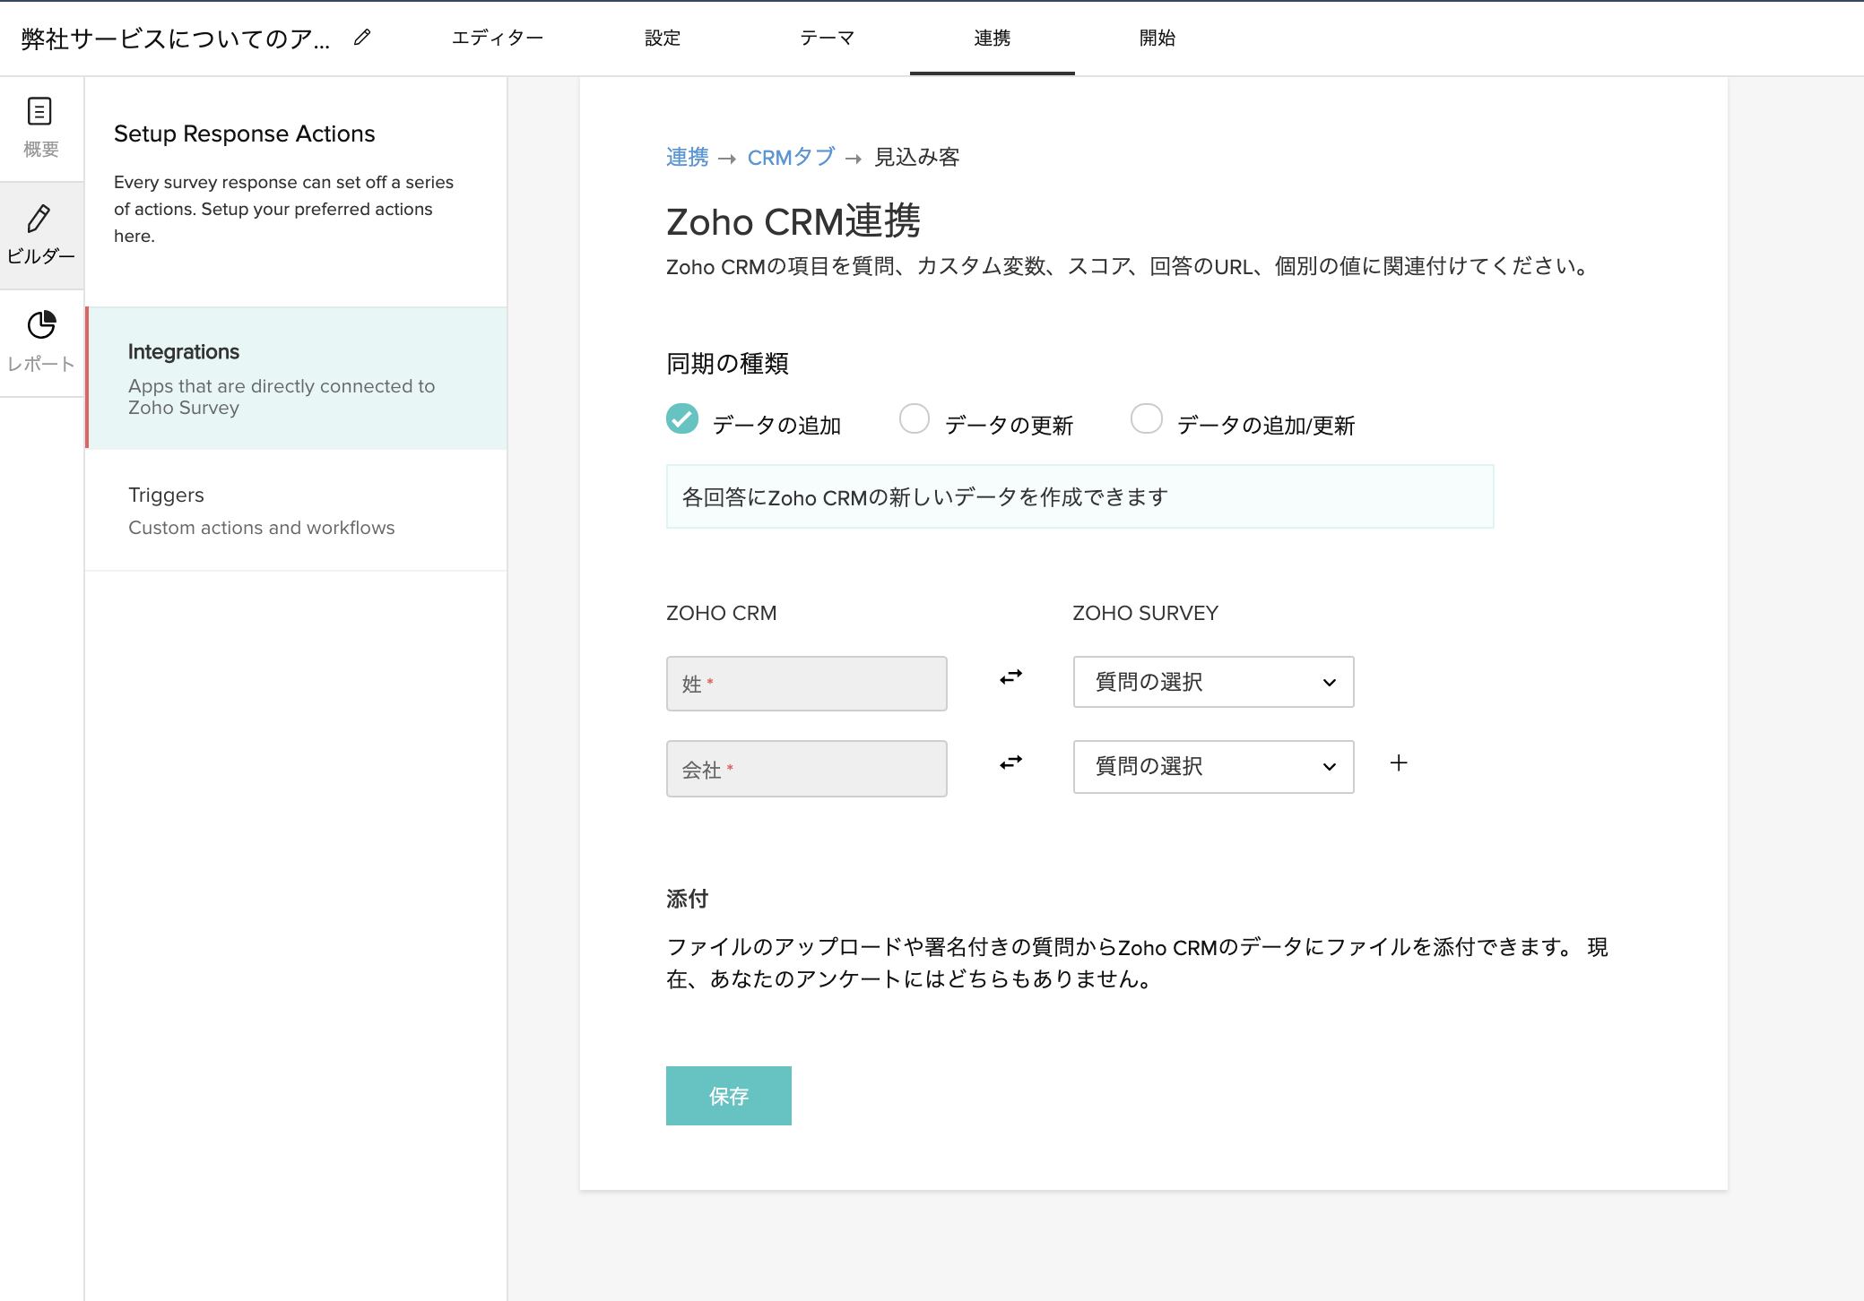Select the データの更新 radio option
This screenshot has height=1301, width=1864.
tap(914, 418)
